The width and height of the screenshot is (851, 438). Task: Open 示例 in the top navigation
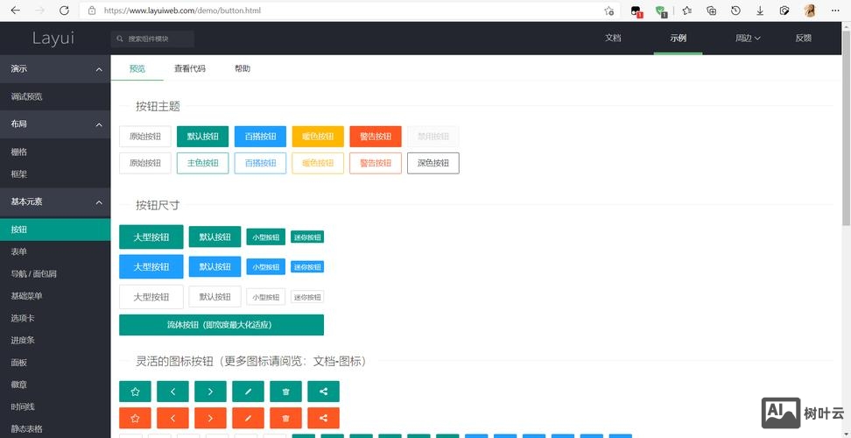(x=678, y=38)
